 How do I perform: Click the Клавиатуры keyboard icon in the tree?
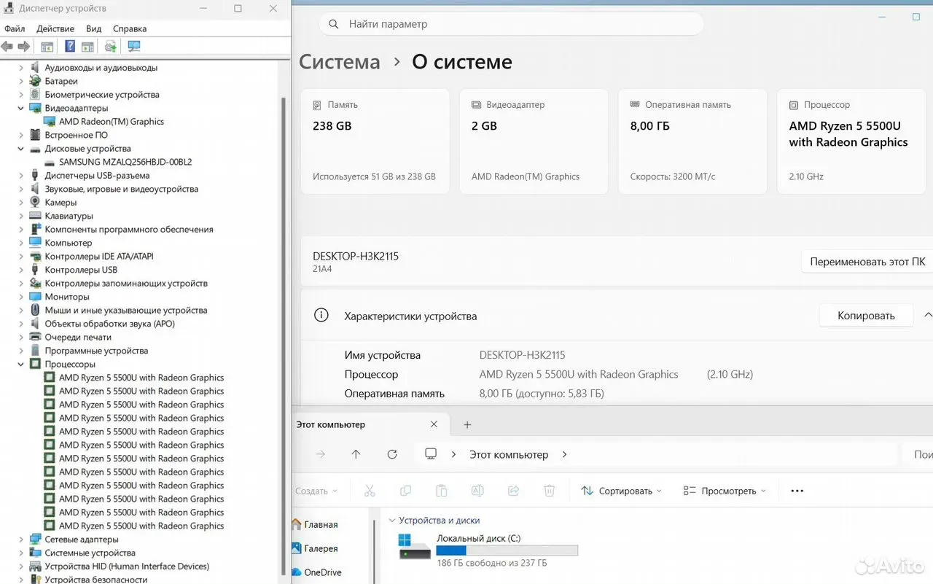(x=35, y=216)
